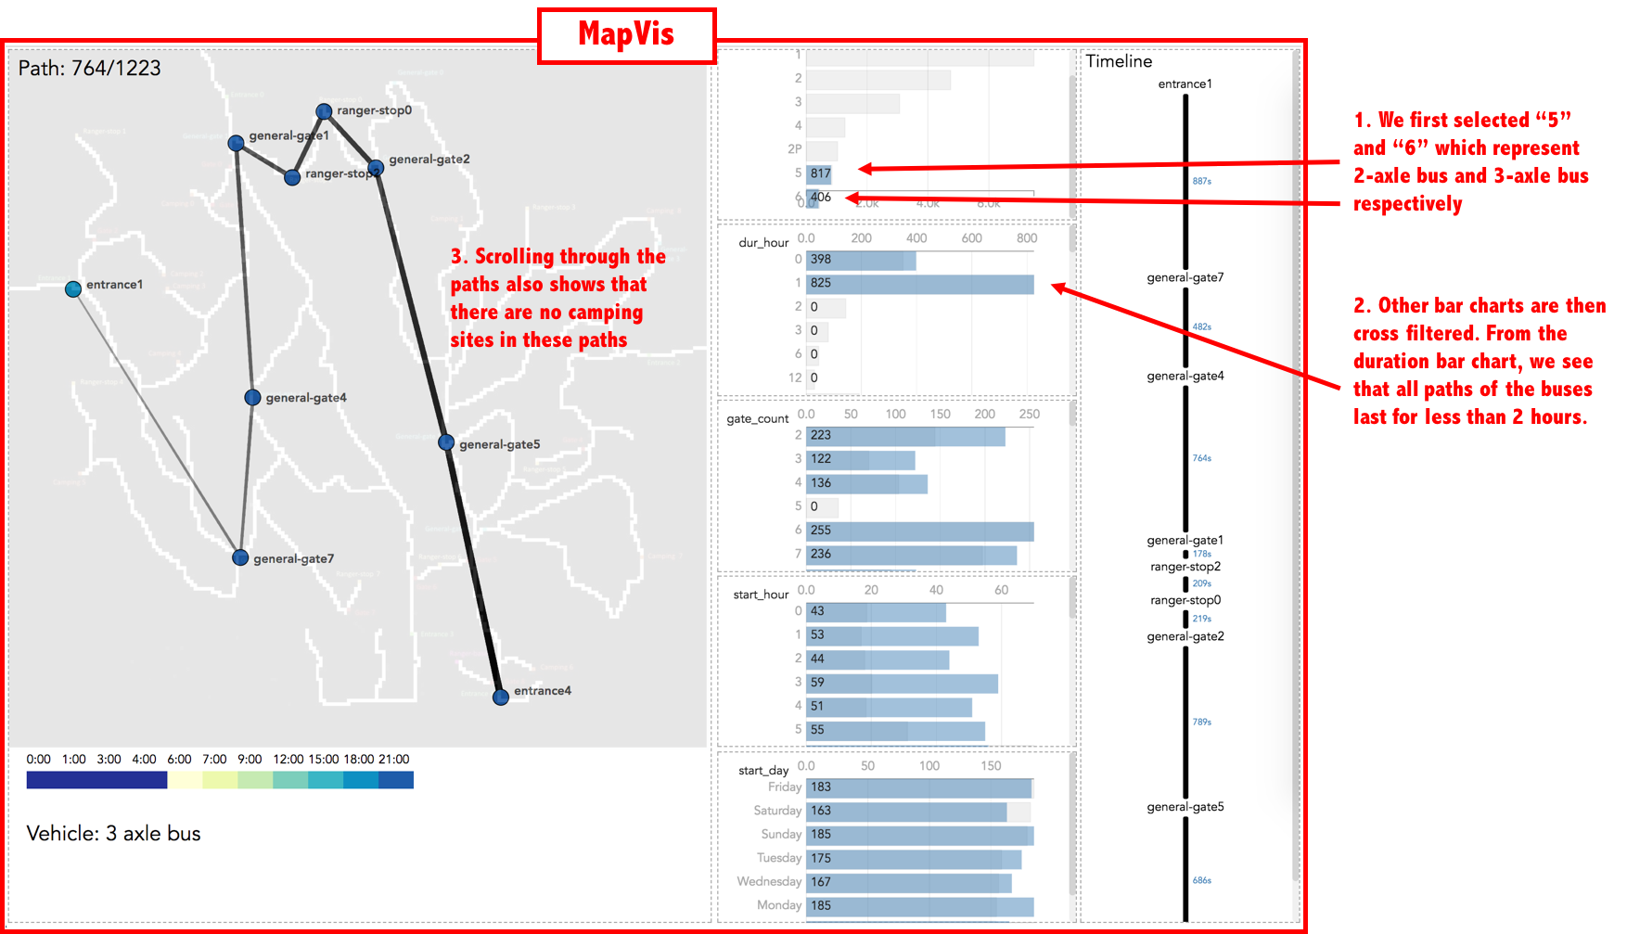Toggle the gate_count 6 bar with 255
The image size is (1627, 934).
[x=918, y=531]
